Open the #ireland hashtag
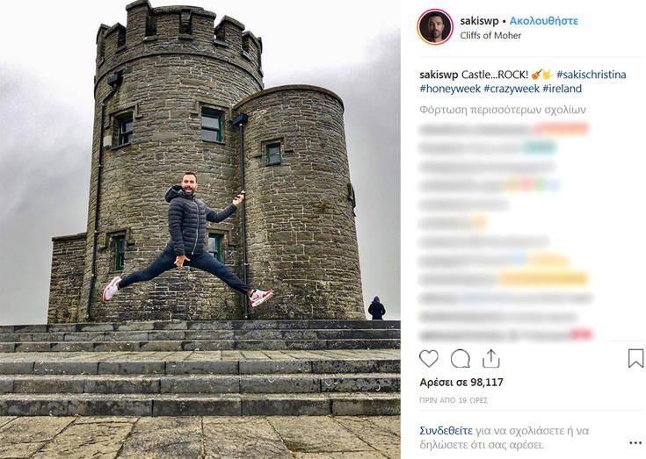 [x=562, y=89]
